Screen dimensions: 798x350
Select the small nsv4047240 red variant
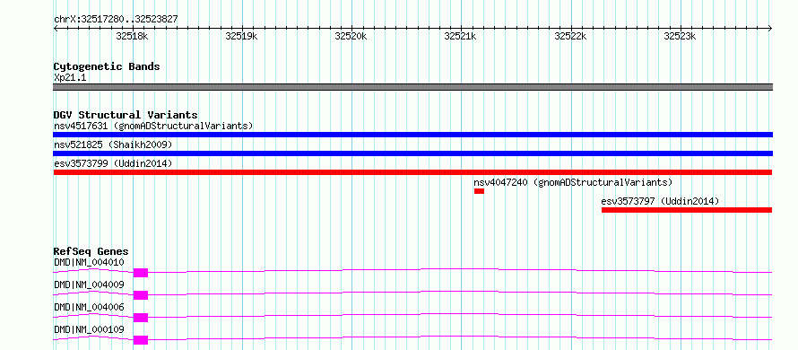click(x=479, y=191)
